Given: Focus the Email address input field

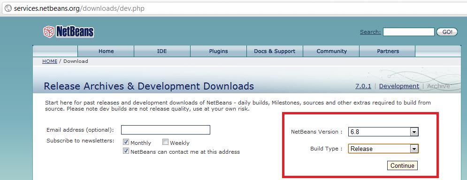Looking at the screenshot, I should point(166,130).
